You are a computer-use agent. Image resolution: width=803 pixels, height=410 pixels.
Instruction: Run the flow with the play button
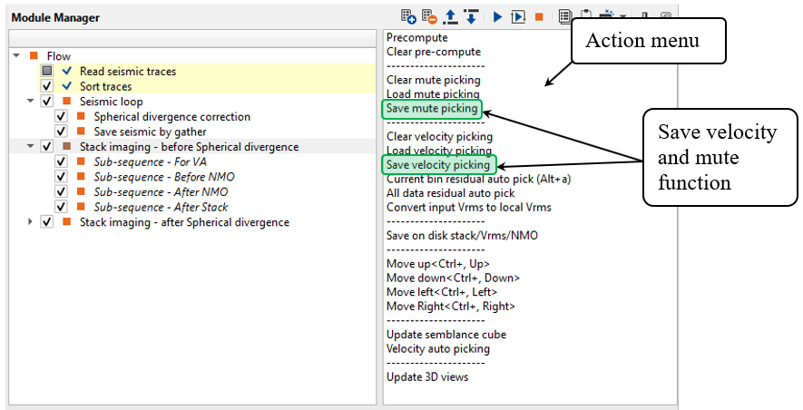(x=497, y=16)
